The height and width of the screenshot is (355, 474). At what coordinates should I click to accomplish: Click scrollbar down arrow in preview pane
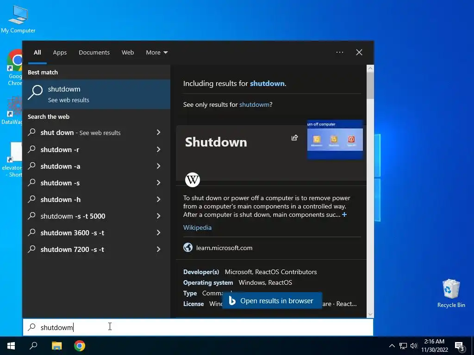tap(370, 314)
